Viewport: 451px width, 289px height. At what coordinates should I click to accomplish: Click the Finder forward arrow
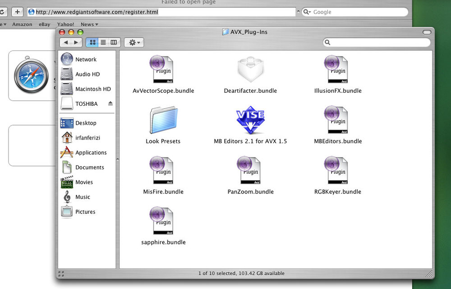[77, 42]
